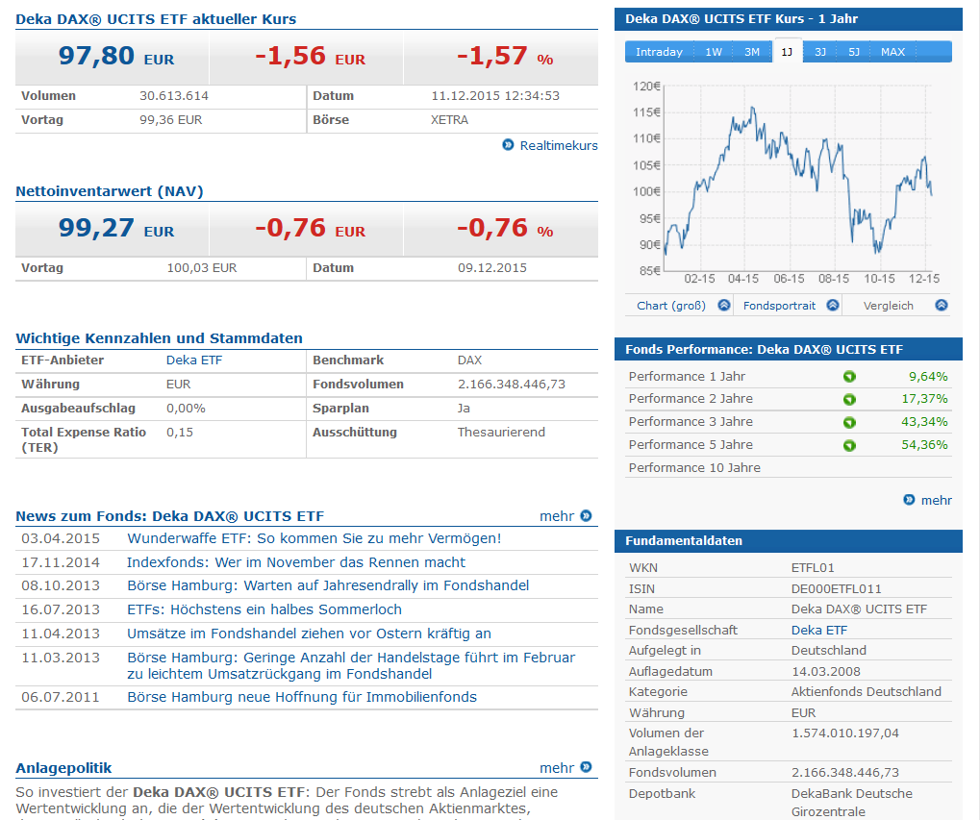Click the price change -1,57 %
The height and width of the screenshot is (820, 980).
coord(504,57)
